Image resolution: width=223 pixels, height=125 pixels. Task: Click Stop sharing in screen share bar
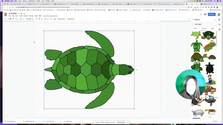pyautogui.click(x=121, y=122)
